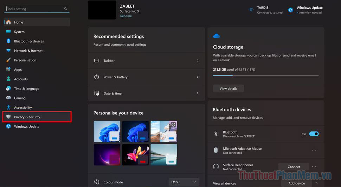This screenshot has height=187, width=341.
Task: Click the Bluetooth & devices sidebar icon
Action: click(8, 41)
